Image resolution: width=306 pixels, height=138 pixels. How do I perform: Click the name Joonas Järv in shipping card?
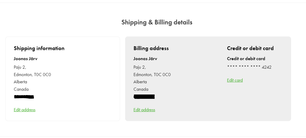26,59
